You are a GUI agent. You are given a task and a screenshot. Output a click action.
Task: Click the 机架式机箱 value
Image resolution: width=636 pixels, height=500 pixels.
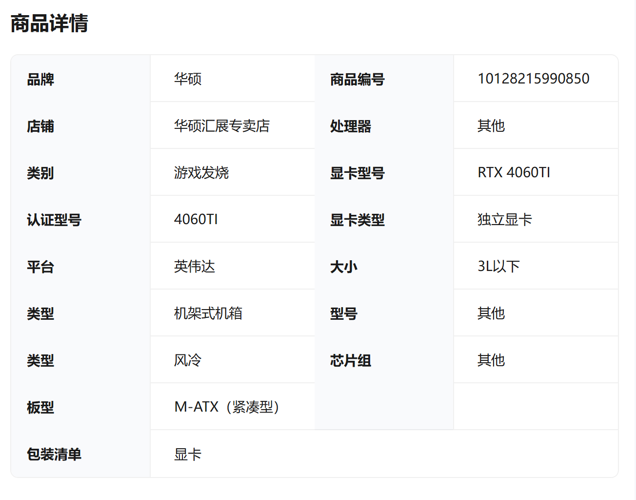pos(208,313)
